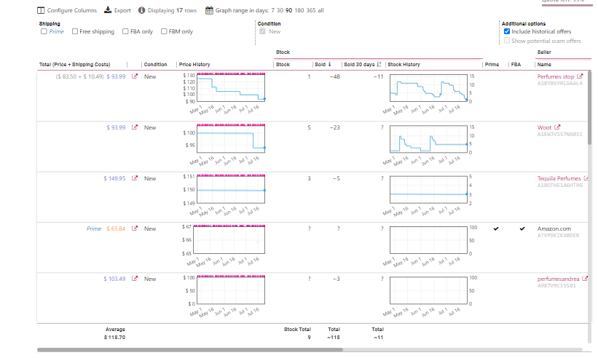The height and width of the screenshot is (358, 598).
Task: Open price history chart for Perfumes stop
Action: coord(231,87)
